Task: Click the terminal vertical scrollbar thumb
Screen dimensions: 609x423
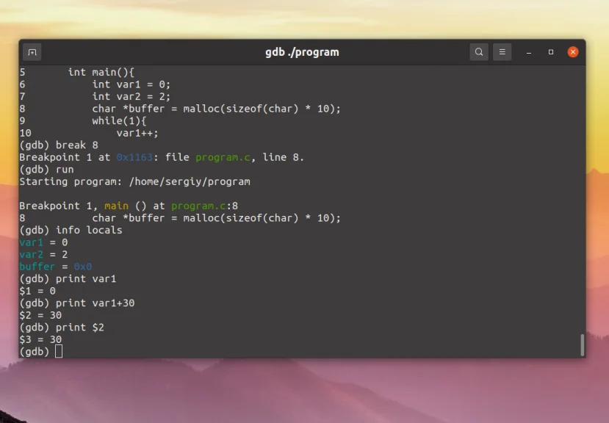Action: (583, 345)
